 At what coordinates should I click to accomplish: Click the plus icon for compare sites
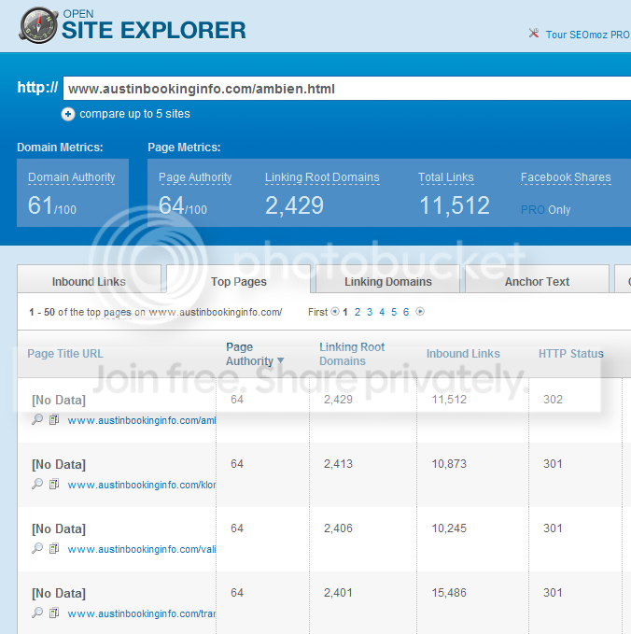click(68, 114)
